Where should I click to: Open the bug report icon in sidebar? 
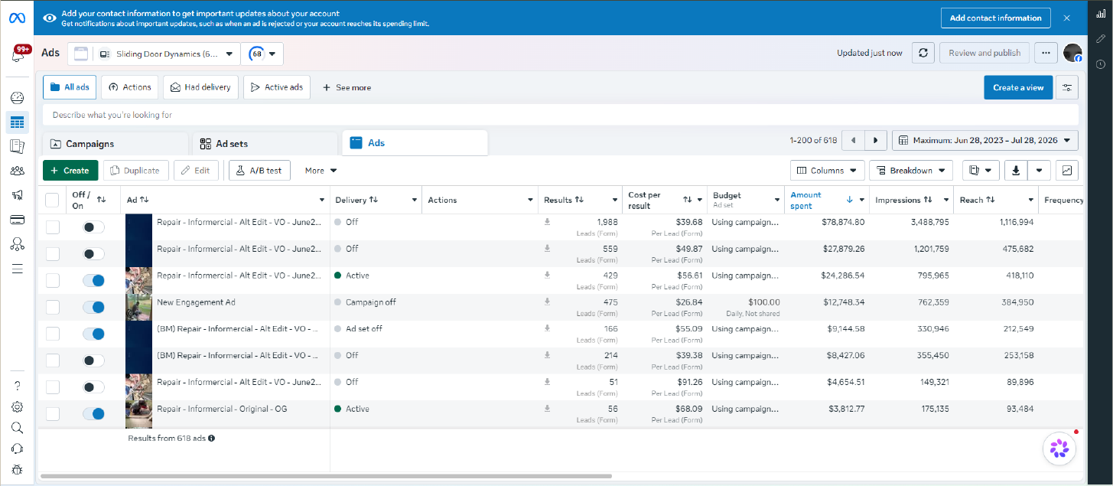pos(18,469)
